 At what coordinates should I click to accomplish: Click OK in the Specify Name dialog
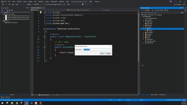coord(102,53)
